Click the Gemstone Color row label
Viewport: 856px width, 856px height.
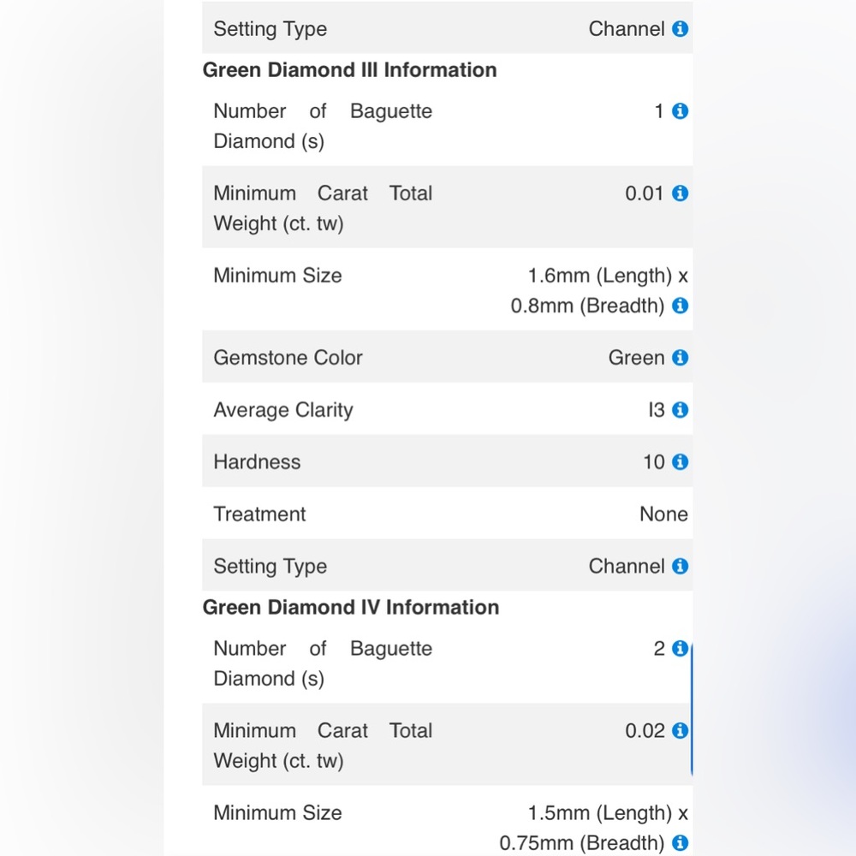[288, 358]
